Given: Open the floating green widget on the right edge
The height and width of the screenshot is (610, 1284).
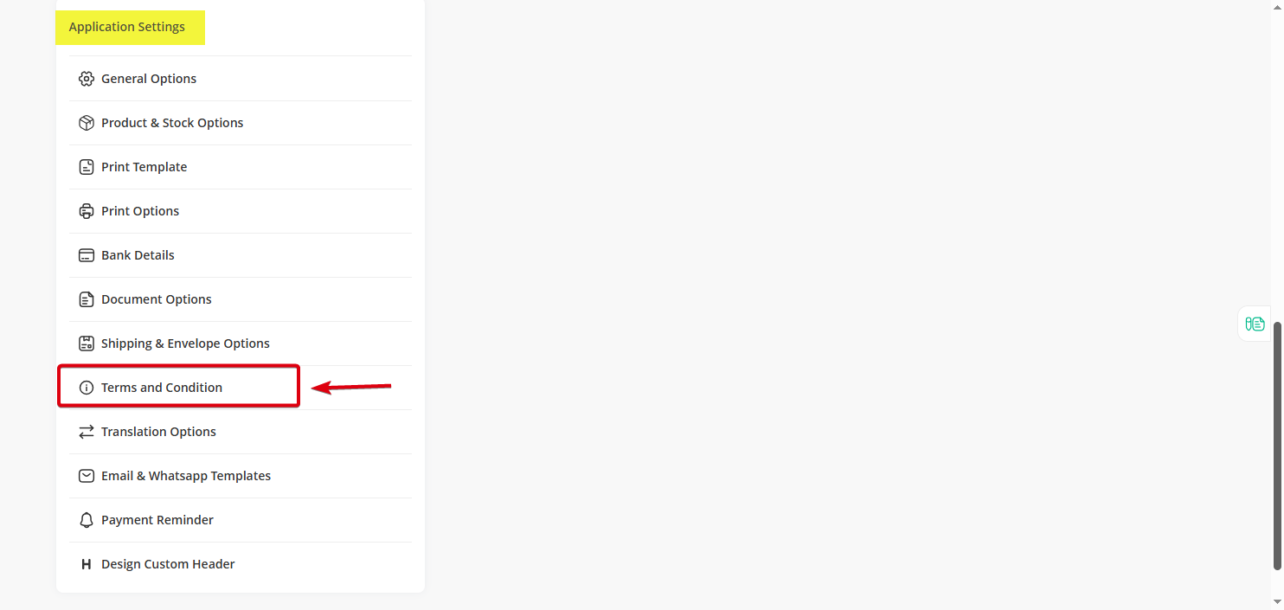Looking at the screenshot, I should point(1255,324).
